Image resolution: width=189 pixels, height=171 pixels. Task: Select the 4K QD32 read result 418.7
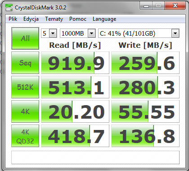tap(75, 136)
